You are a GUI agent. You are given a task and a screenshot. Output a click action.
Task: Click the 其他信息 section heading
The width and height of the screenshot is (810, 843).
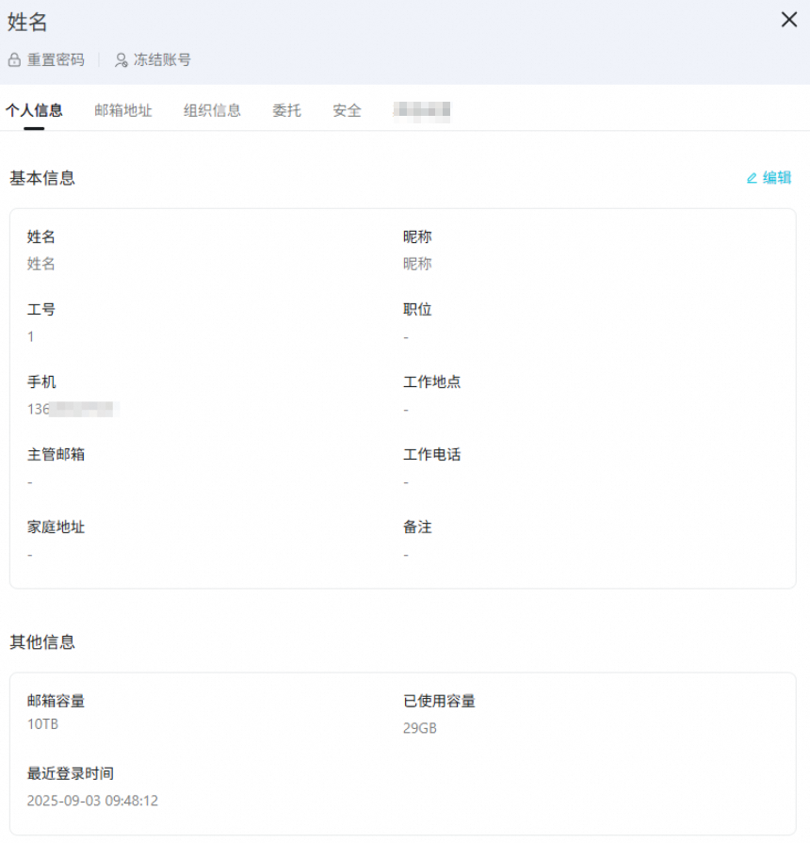pos(42,642)
